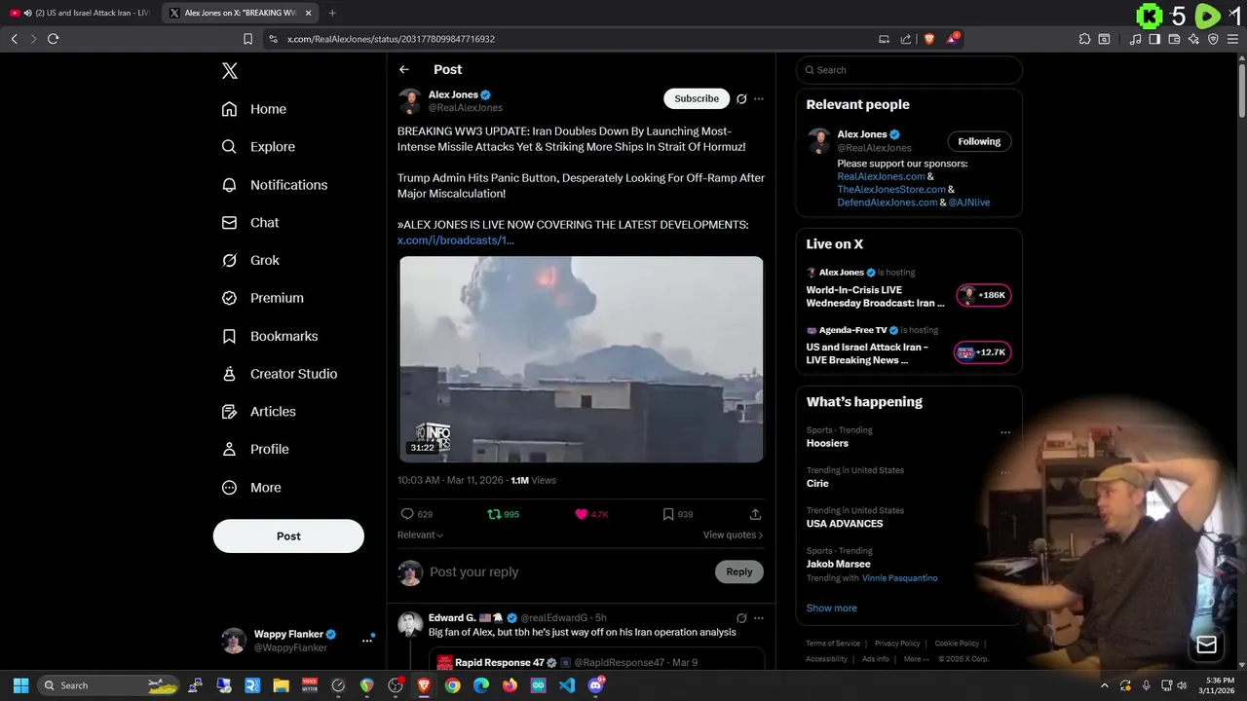This screenshot has height=701, width=1247.
Task: Open a new browser tab
Action: (x=332, y=13)
